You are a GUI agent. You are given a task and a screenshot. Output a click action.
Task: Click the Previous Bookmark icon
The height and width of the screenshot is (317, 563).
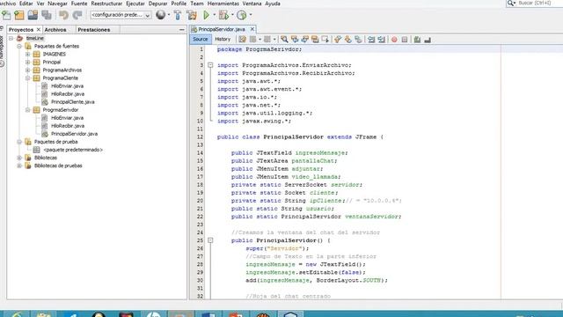point(338,39)
